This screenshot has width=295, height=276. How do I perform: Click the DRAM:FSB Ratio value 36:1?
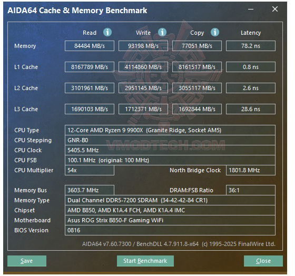pyautogui.click(x=251, y=190)
